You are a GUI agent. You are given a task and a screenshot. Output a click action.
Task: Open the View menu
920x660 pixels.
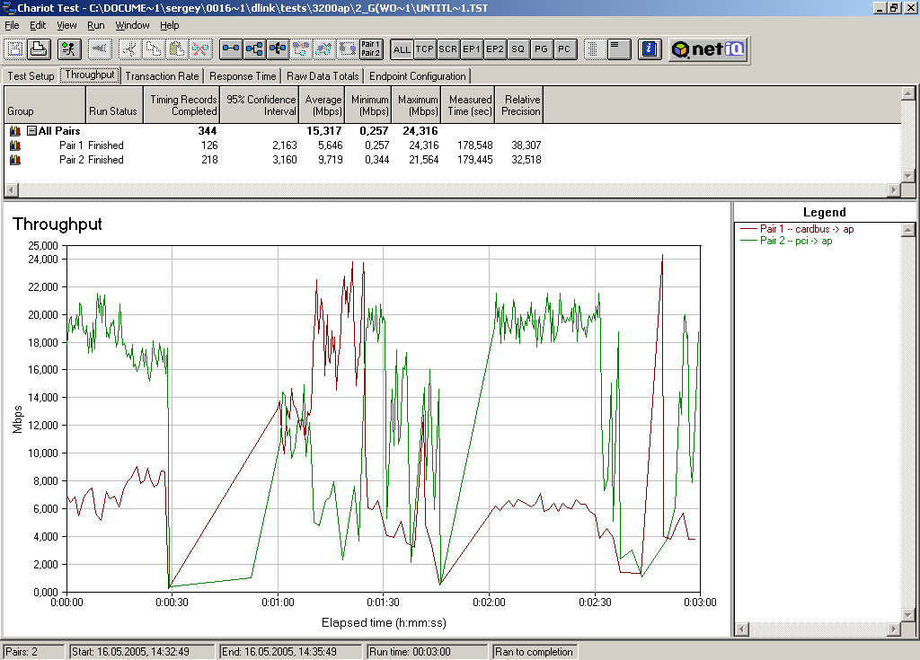tap(66, 25)
